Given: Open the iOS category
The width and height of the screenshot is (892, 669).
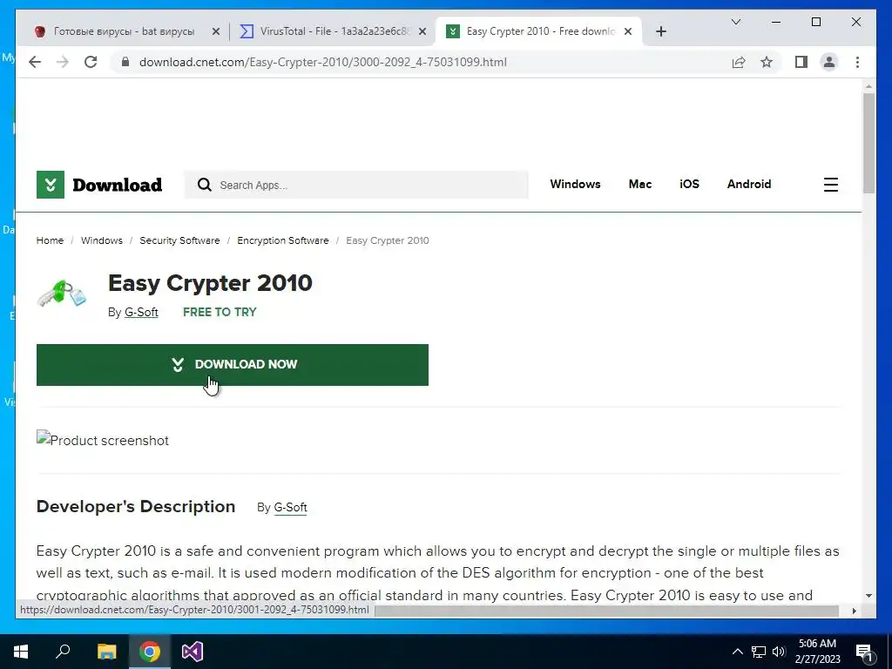Looking at the screenshot, I should (x=689, y=184).
